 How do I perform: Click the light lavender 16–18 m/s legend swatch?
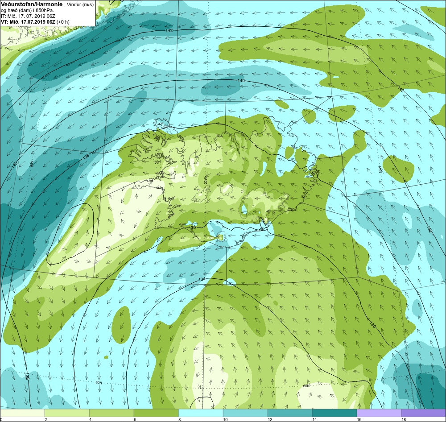tap(379, 413)
